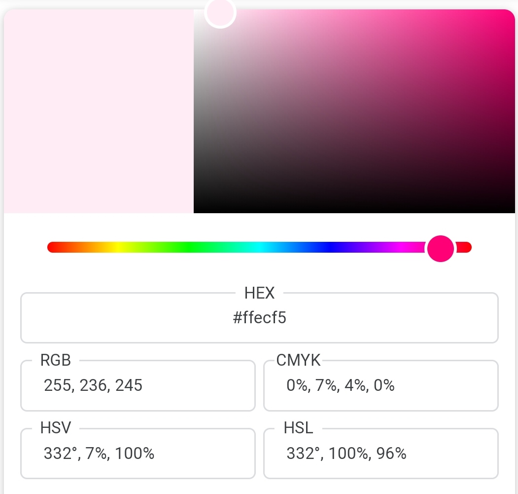Set hue to magenta on the hue bar

pos(401,247)
